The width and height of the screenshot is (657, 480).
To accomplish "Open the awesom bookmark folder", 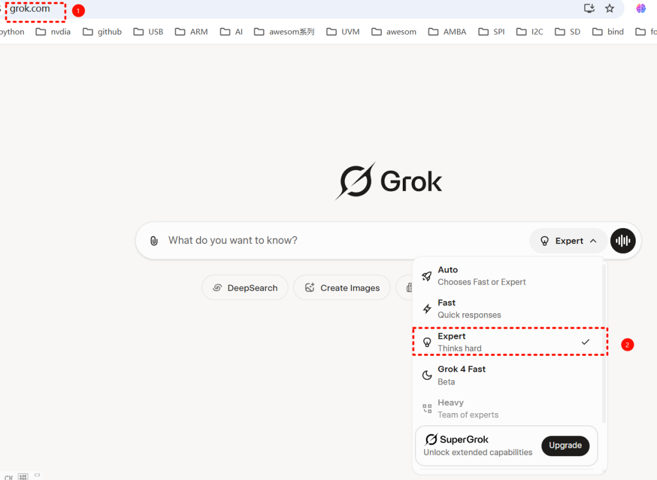I will [x=394, y=32].
